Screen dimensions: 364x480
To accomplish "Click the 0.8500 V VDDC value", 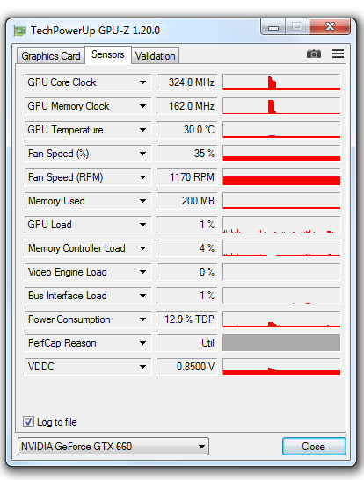I will click(x=187, y=367).
